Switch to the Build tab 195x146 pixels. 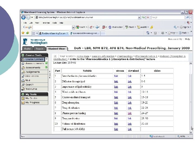[27, 49]
